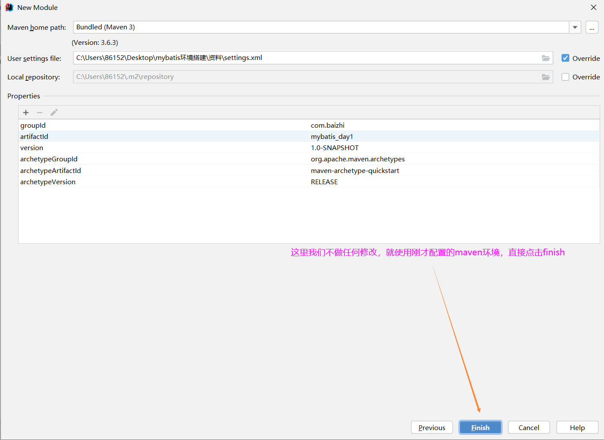The image size is (604, 440).
Task: Open folder browser for User settings file
Action: [546, 58]
